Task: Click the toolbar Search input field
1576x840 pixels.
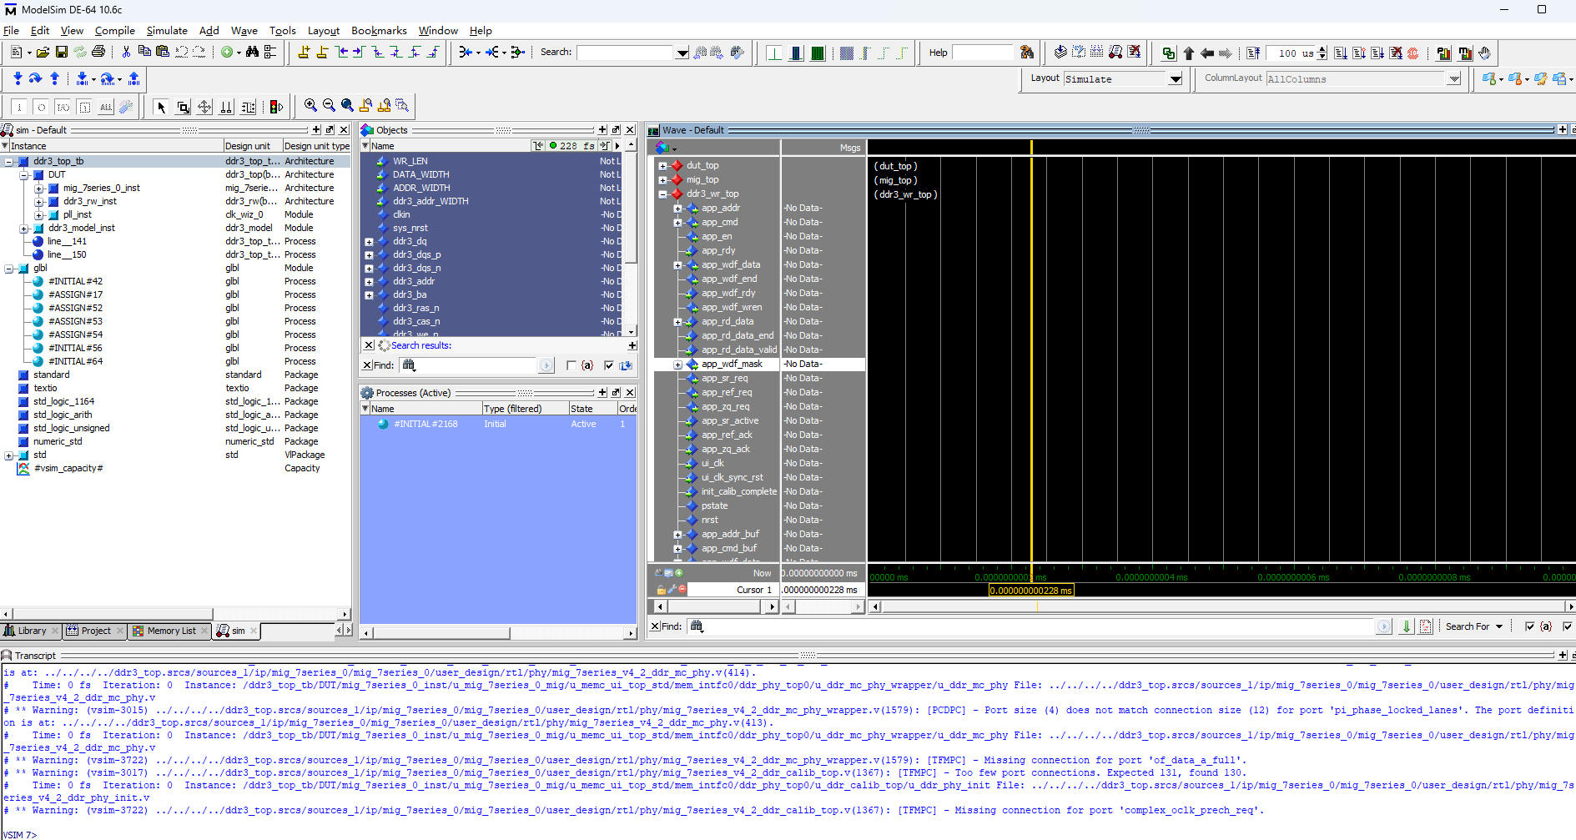Action: click(625, 53)
